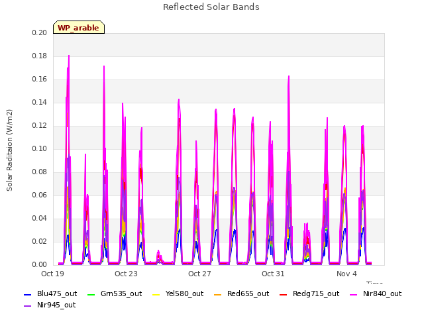The height and width of the screenshot is (318, 424).
Task: Click the Red655_out orange legend swatch
Action: click(218, 294)
